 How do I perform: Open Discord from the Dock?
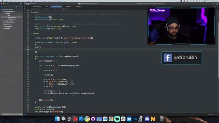(147, 119)
